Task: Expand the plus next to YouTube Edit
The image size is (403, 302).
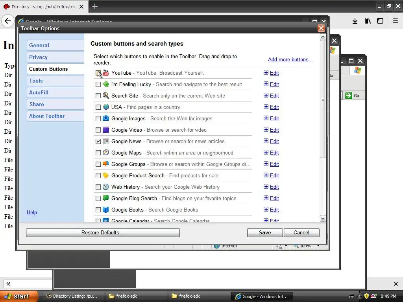Action: pyautogui.click(x=266, y=72)
